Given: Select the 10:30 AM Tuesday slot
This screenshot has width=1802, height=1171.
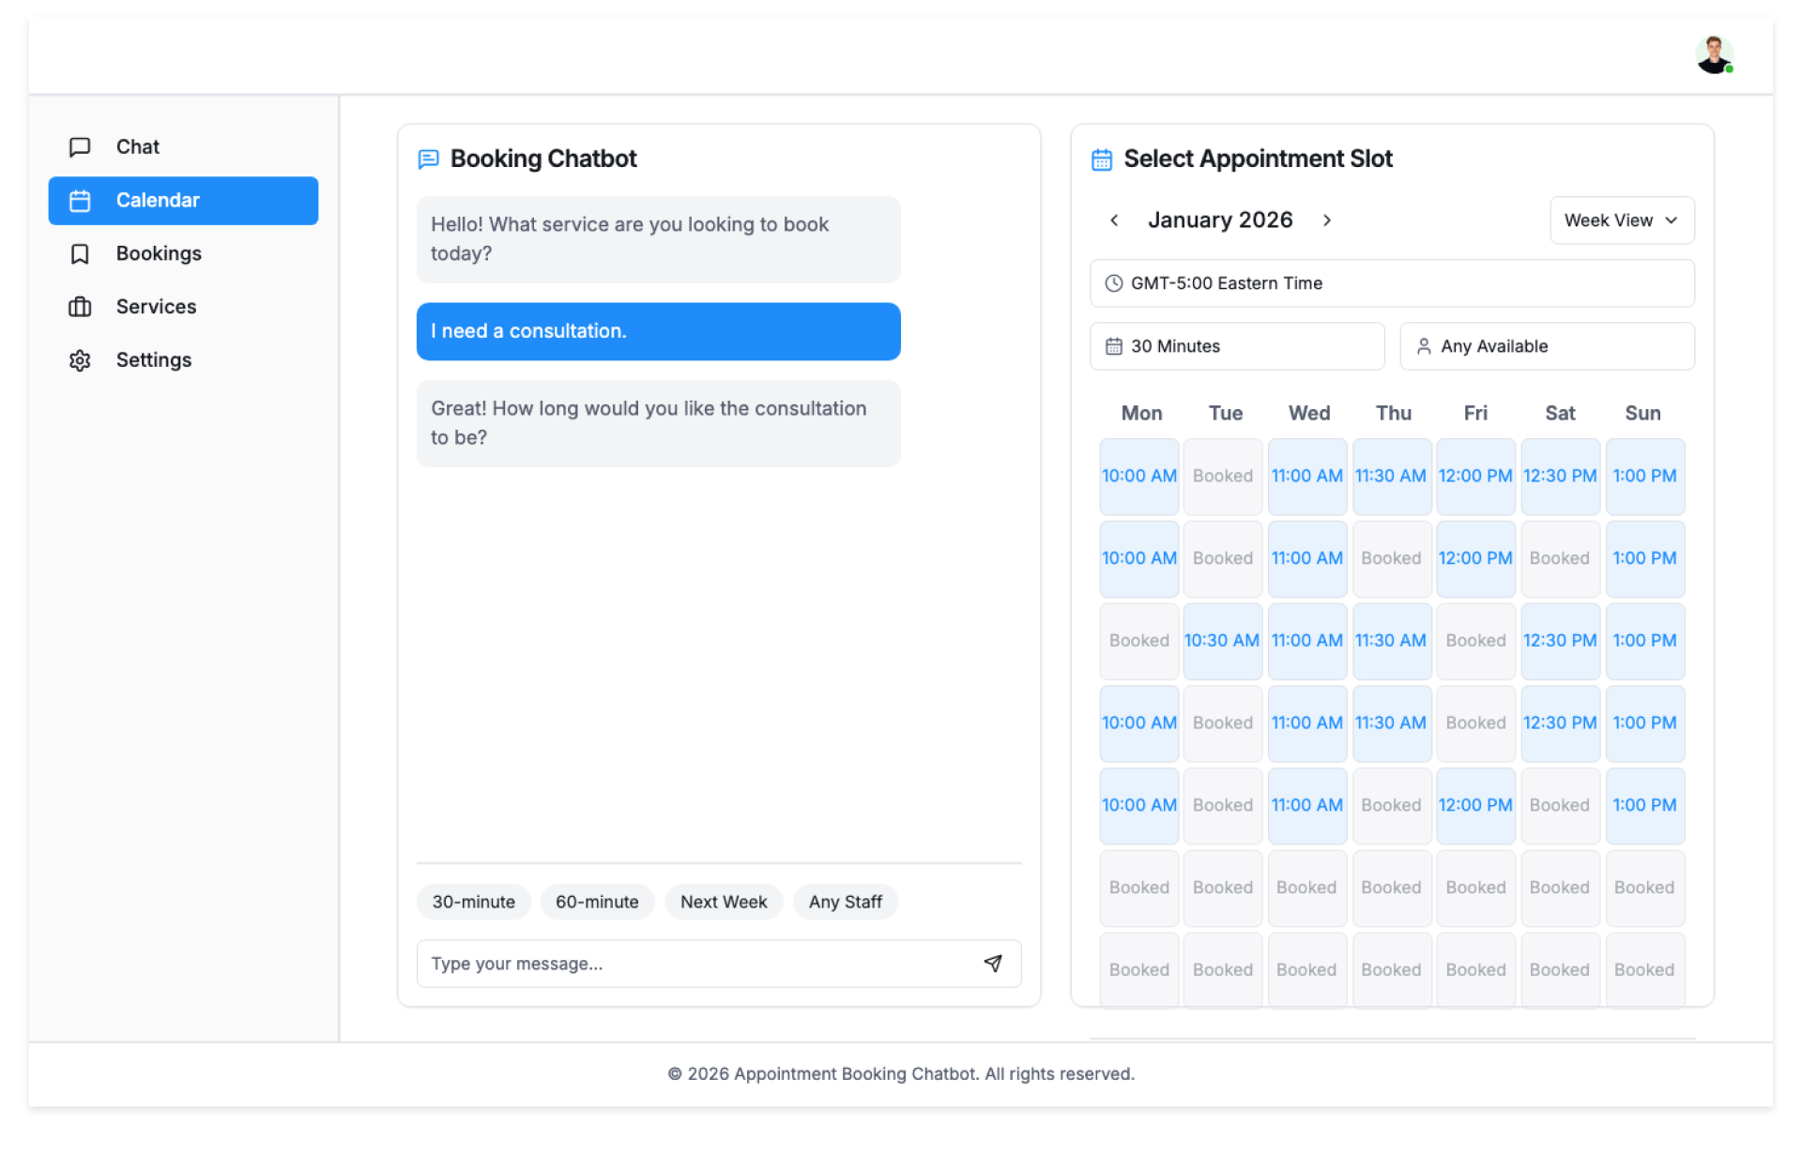Looking at the screenshot, I should pos(1221,641).
